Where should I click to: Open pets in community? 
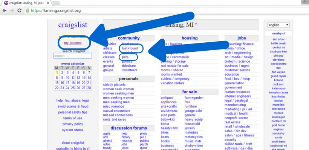[125, 57]
